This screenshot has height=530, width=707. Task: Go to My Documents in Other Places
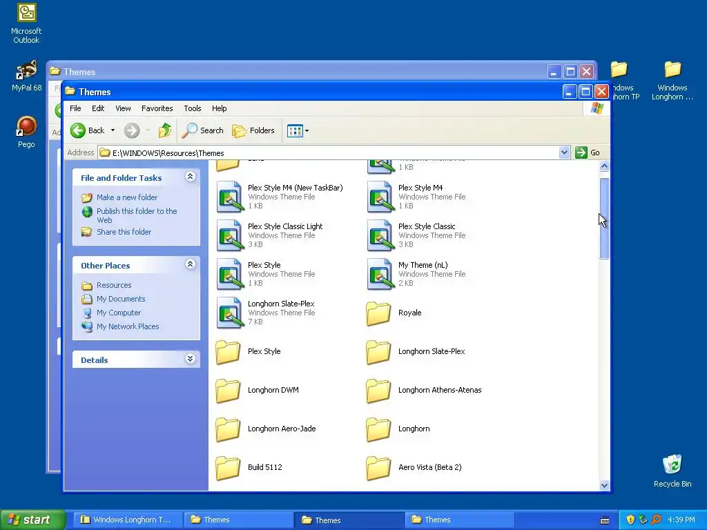113,300
